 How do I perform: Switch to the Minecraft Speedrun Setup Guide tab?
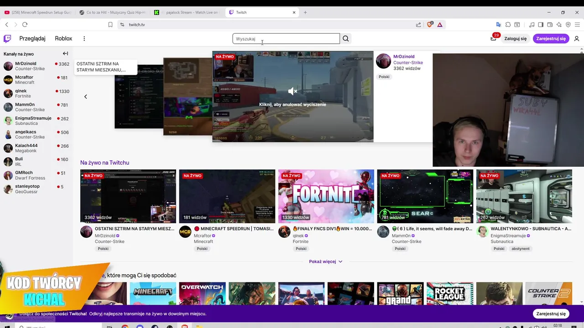click(38, 12)
